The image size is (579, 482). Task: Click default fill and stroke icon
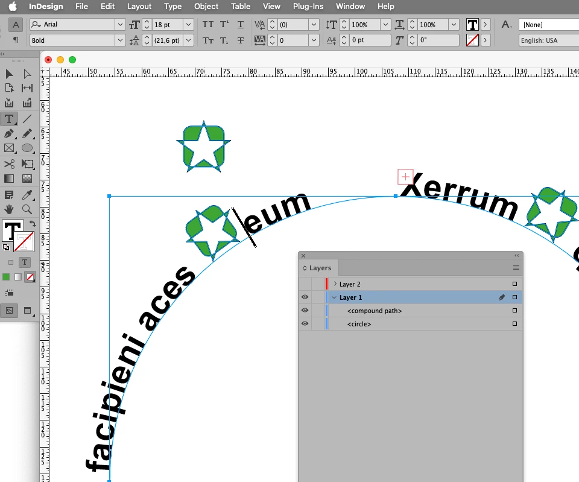click(x=6, y=247)
